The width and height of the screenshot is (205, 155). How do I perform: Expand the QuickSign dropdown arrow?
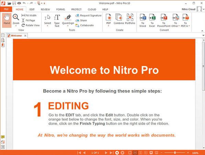[x=68, y=26]
